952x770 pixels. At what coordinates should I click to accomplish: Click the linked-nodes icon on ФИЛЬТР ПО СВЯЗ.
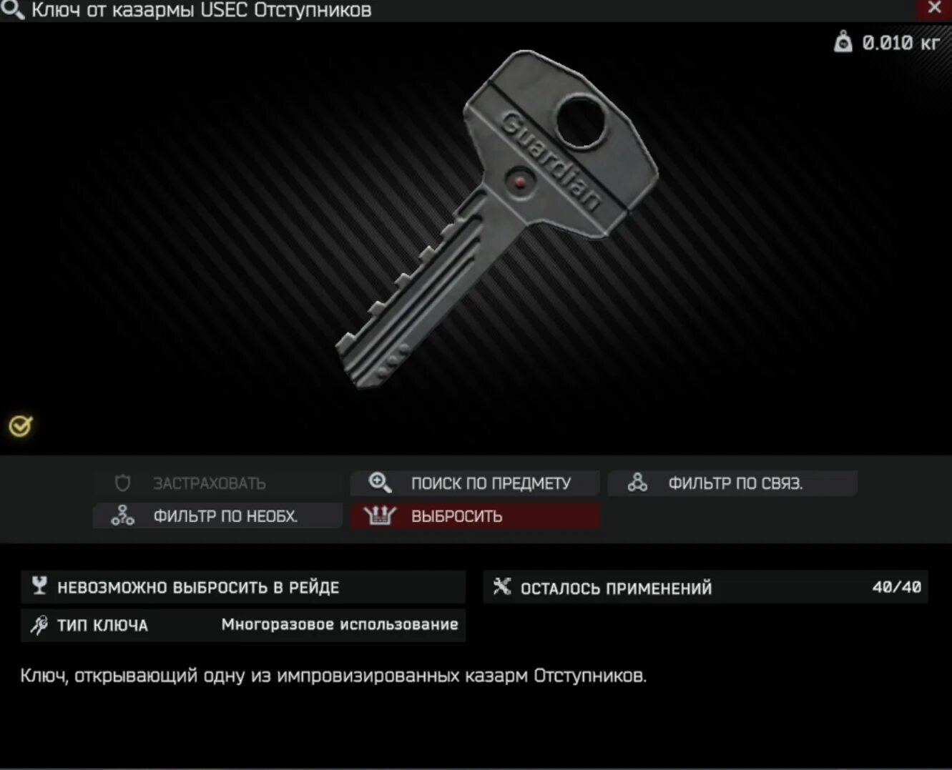pos(637,483)
